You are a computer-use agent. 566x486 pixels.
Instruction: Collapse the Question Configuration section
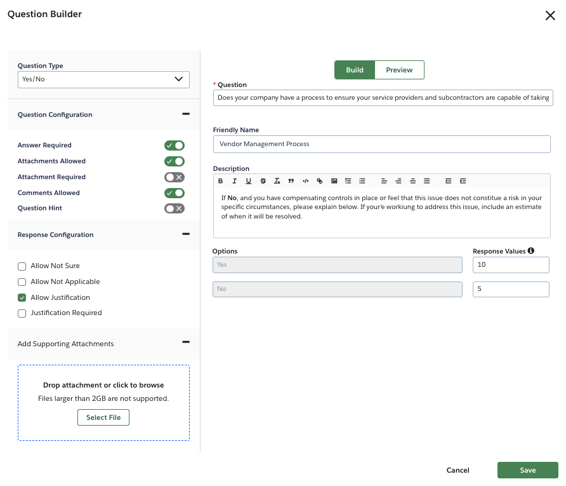(185, 114)
